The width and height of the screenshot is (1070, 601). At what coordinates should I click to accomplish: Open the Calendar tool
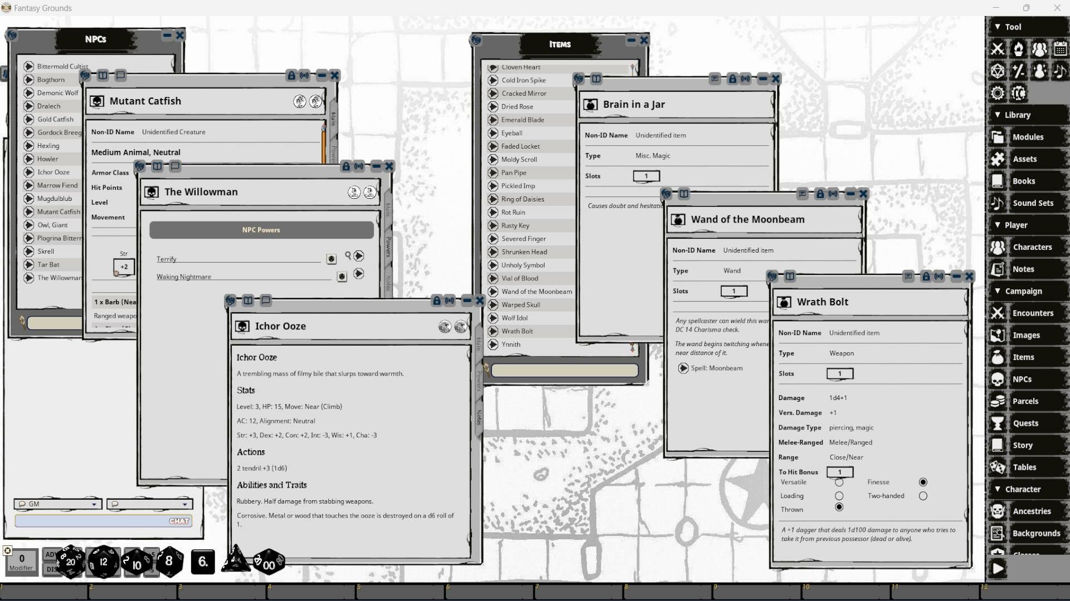(1061, 48)
